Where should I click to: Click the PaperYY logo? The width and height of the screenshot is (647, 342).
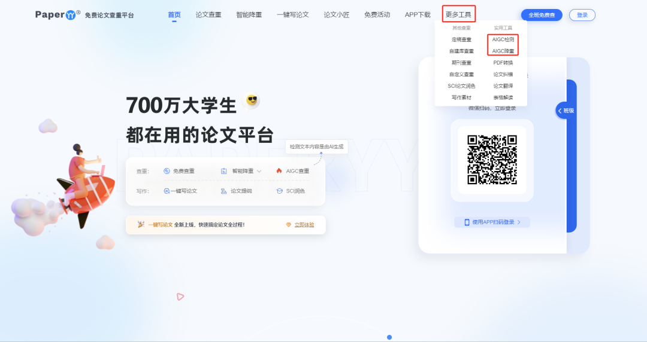pyautogui.click(x=58, y=15)
